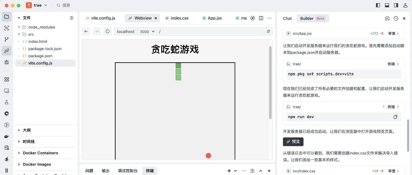Click the compass icon in editor toolbar
Viewport: 412px width, 175px height.
point(253,18)
